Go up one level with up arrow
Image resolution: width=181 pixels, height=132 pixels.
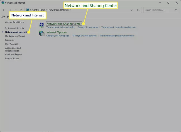click(x=21, y=10)
